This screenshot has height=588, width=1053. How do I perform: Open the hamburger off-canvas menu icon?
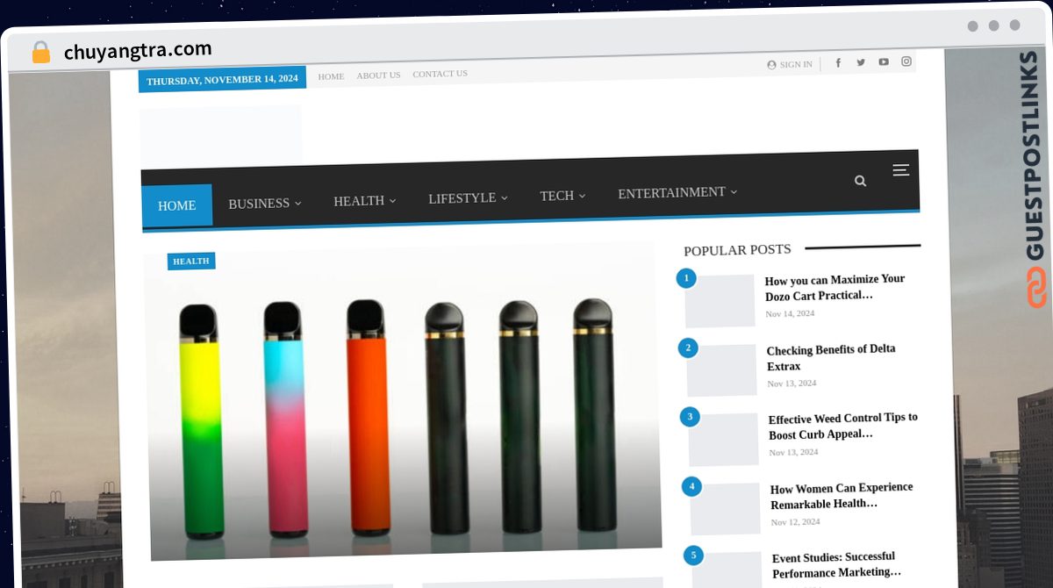pyautogui.click(x=901, y=170)
